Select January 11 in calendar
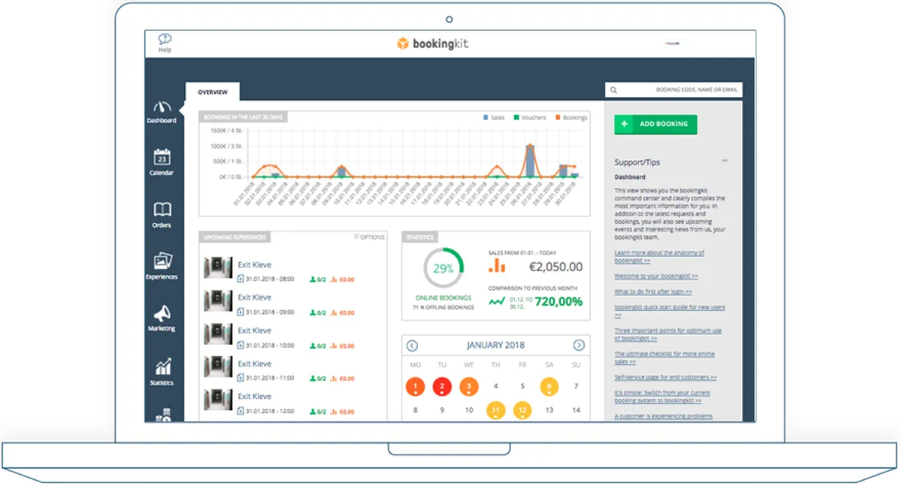The width and height of the screenshot is (902, 492). pos(495,411)
